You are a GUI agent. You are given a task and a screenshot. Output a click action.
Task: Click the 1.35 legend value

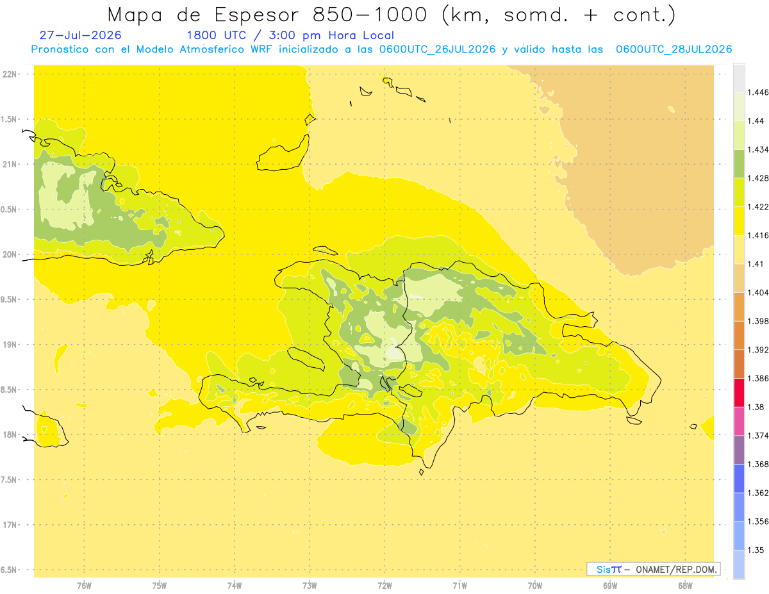point(757,550)
